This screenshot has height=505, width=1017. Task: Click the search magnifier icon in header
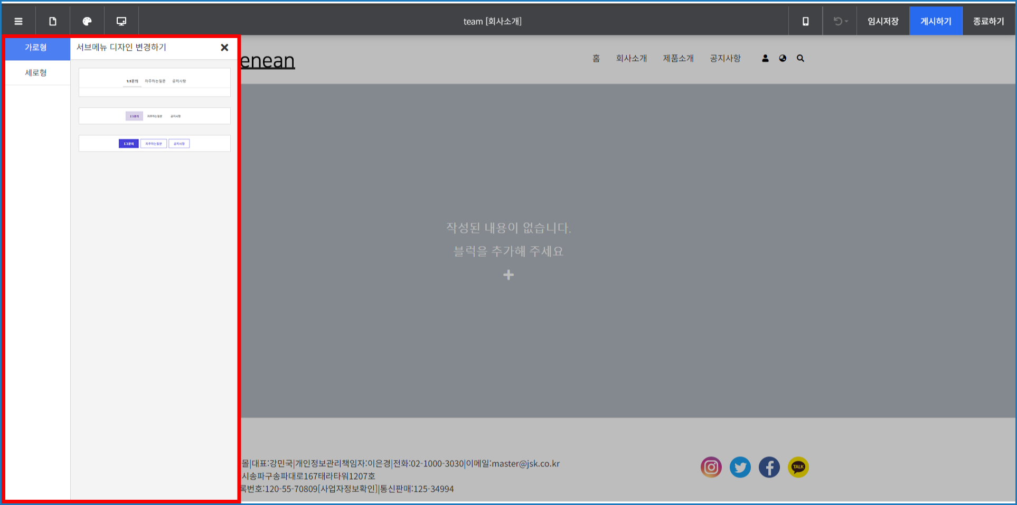click(x=801, y=59)
